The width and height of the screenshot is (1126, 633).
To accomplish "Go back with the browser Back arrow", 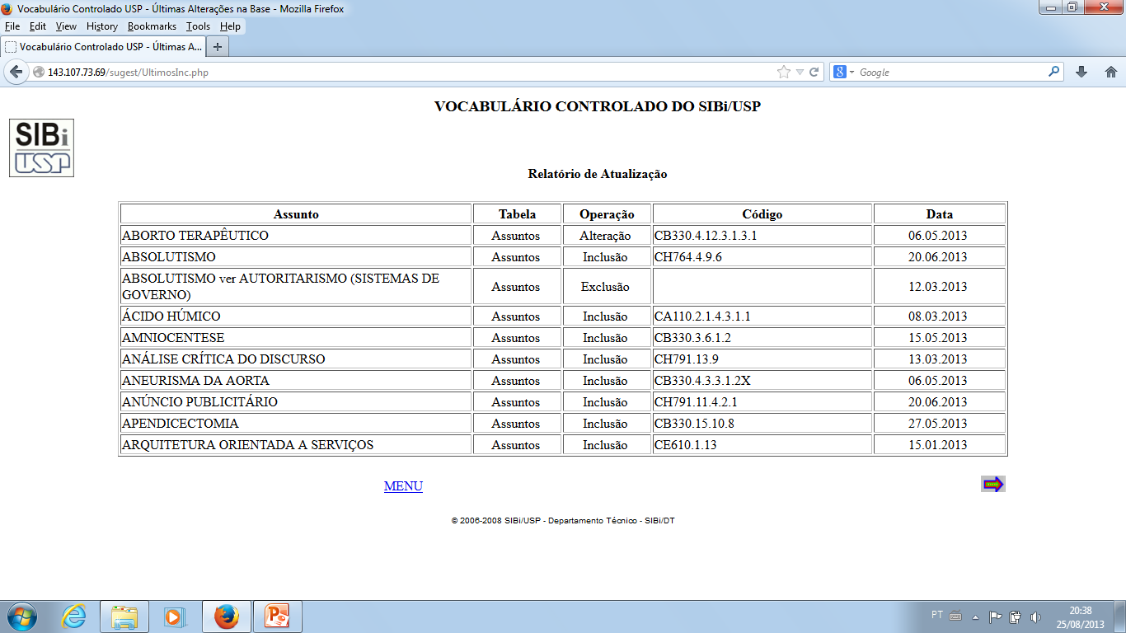I will (16, 72).
